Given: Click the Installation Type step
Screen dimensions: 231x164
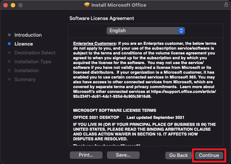Looking at the screenshot, I should coord(33,62).
